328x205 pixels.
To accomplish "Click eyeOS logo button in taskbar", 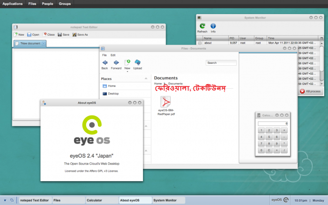I will (280, 200).
